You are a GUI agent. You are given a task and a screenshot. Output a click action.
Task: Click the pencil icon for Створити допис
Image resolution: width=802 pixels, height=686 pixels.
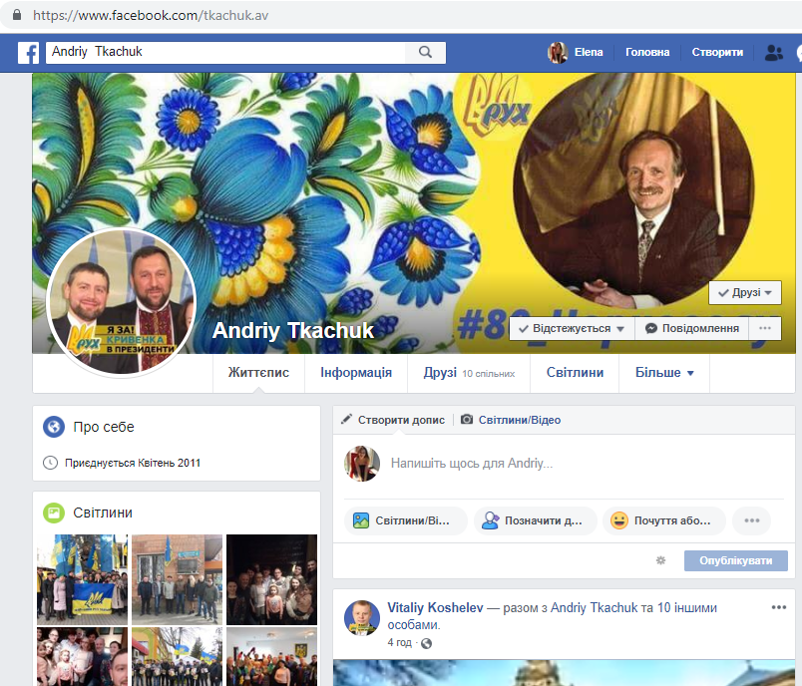346,419
